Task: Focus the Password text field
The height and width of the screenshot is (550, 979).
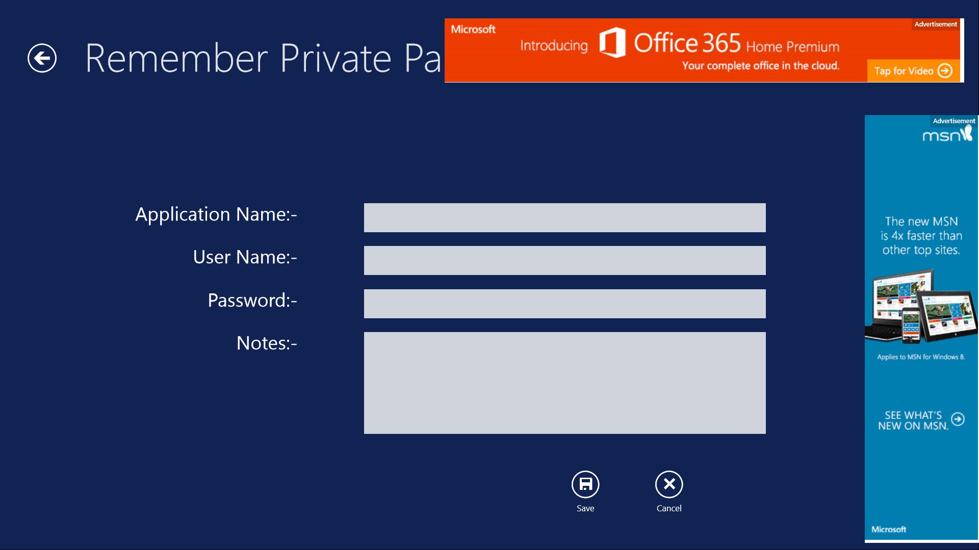Action: (564, 304)
